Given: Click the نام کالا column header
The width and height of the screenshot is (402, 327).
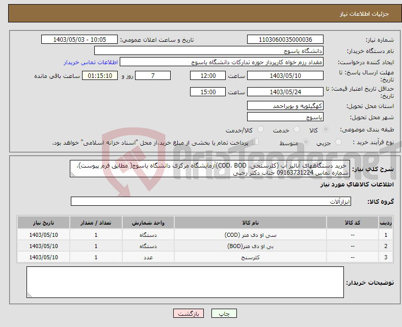Looking at the screenshot, I should [250, 223].
